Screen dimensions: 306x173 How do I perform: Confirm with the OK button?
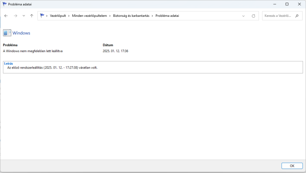(x=292, y=166)
